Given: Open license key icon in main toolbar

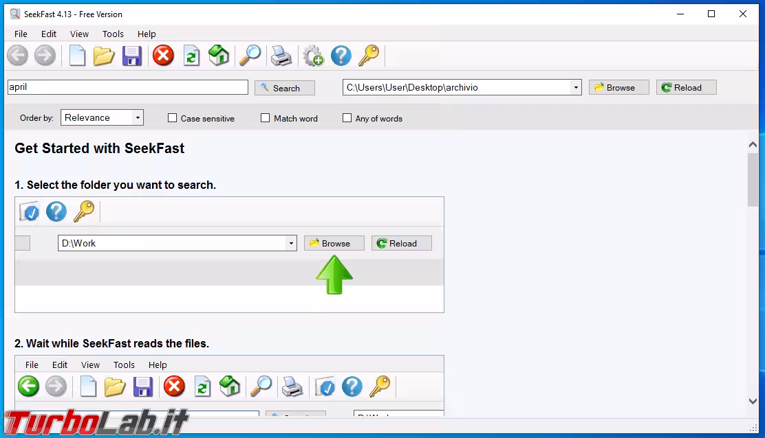Looking at the screenshot, I should (x=369, y=56).
